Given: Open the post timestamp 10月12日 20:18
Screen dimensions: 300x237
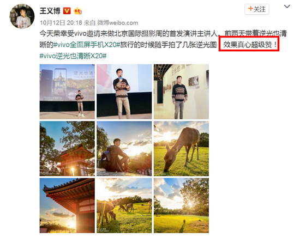Looking at the screenshot, I should click(61, 23).
